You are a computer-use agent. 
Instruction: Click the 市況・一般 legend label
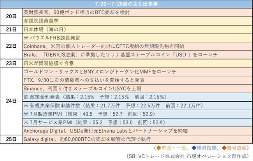pyautogui.click(x=174, y=148)
